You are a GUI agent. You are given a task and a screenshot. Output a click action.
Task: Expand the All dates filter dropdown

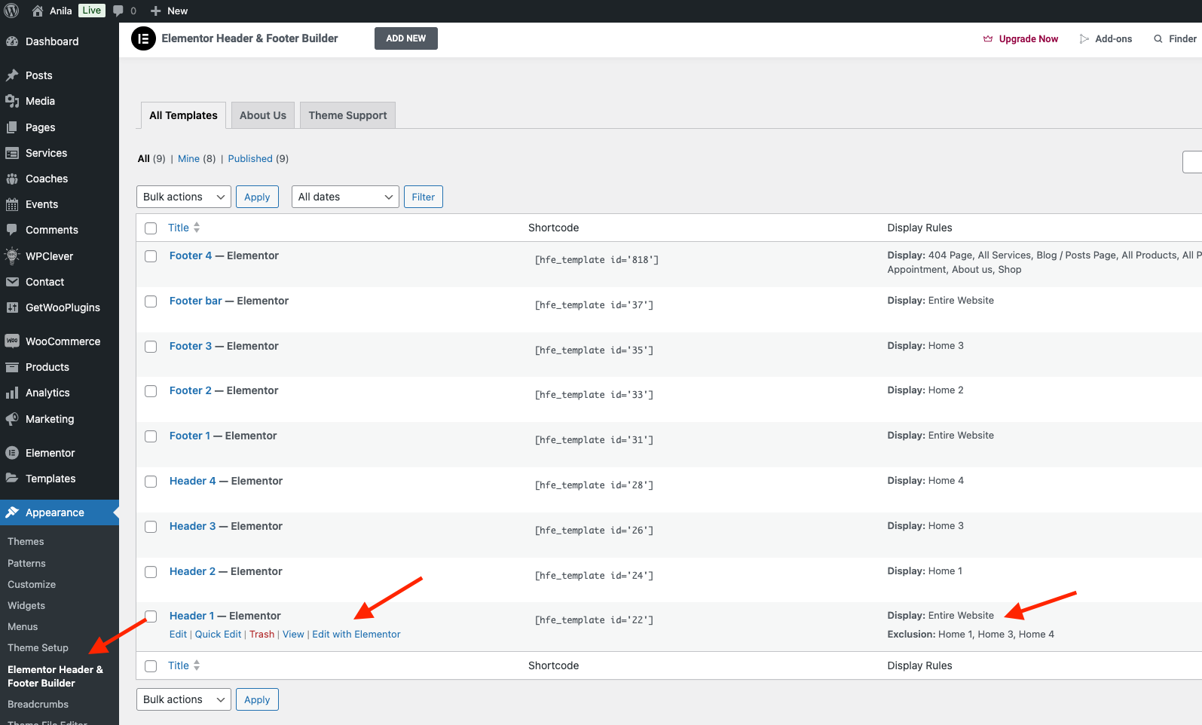click(x=345, y=197)
